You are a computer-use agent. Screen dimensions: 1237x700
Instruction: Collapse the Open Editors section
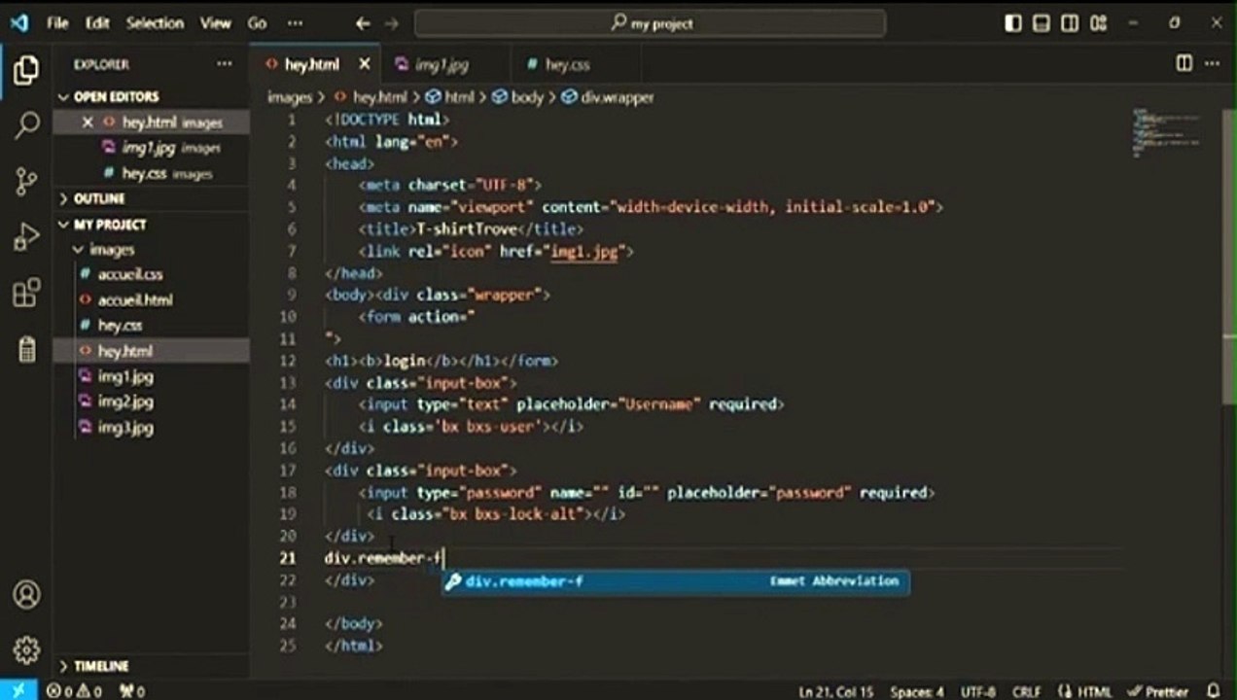[x=153, y=96]
